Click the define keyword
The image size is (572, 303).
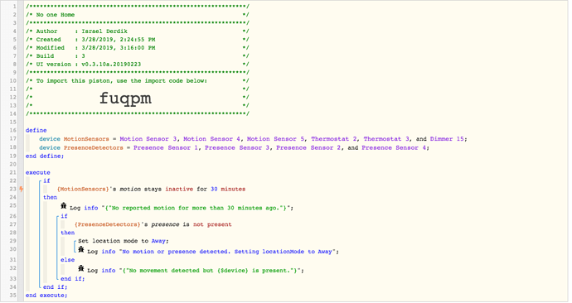coord(36,130)
